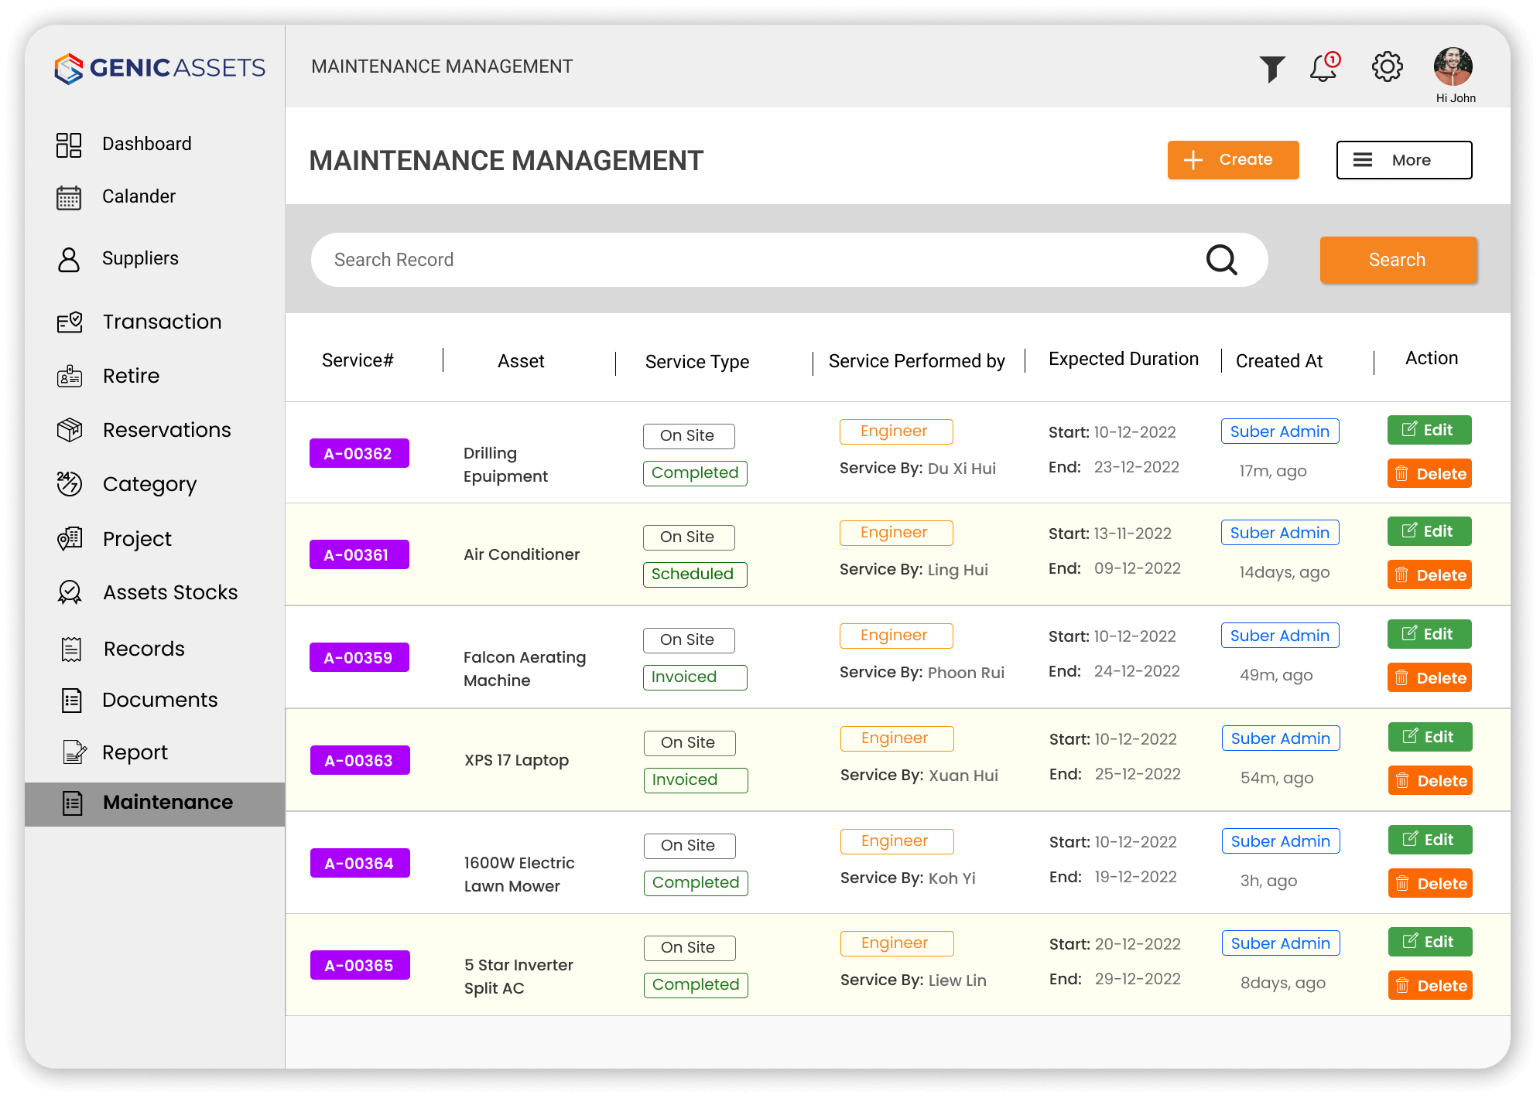This screenshot has height=1098, width=1540.
Task: Open the Report menu entry
Action: tap(134, 752)
